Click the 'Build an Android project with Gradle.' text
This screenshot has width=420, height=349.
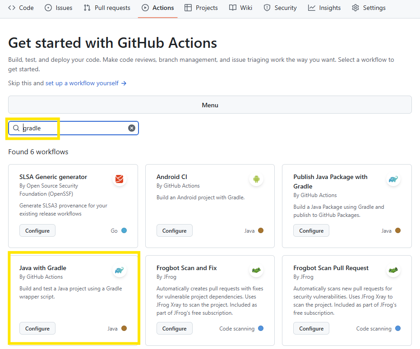(200, 197)
